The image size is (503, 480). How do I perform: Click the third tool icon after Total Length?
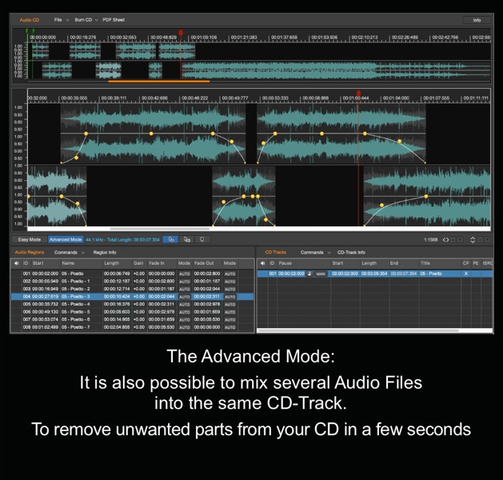[x=202, y=239]
